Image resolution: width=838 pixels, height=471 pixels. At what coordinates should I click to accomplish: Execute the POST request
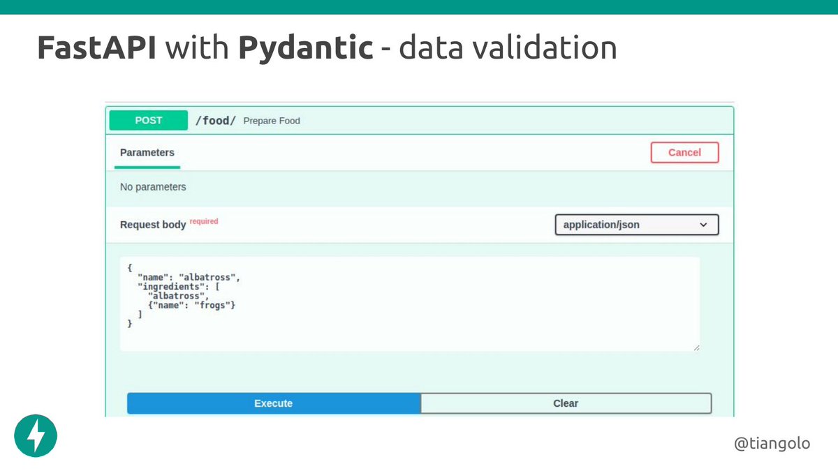point(274,403)
